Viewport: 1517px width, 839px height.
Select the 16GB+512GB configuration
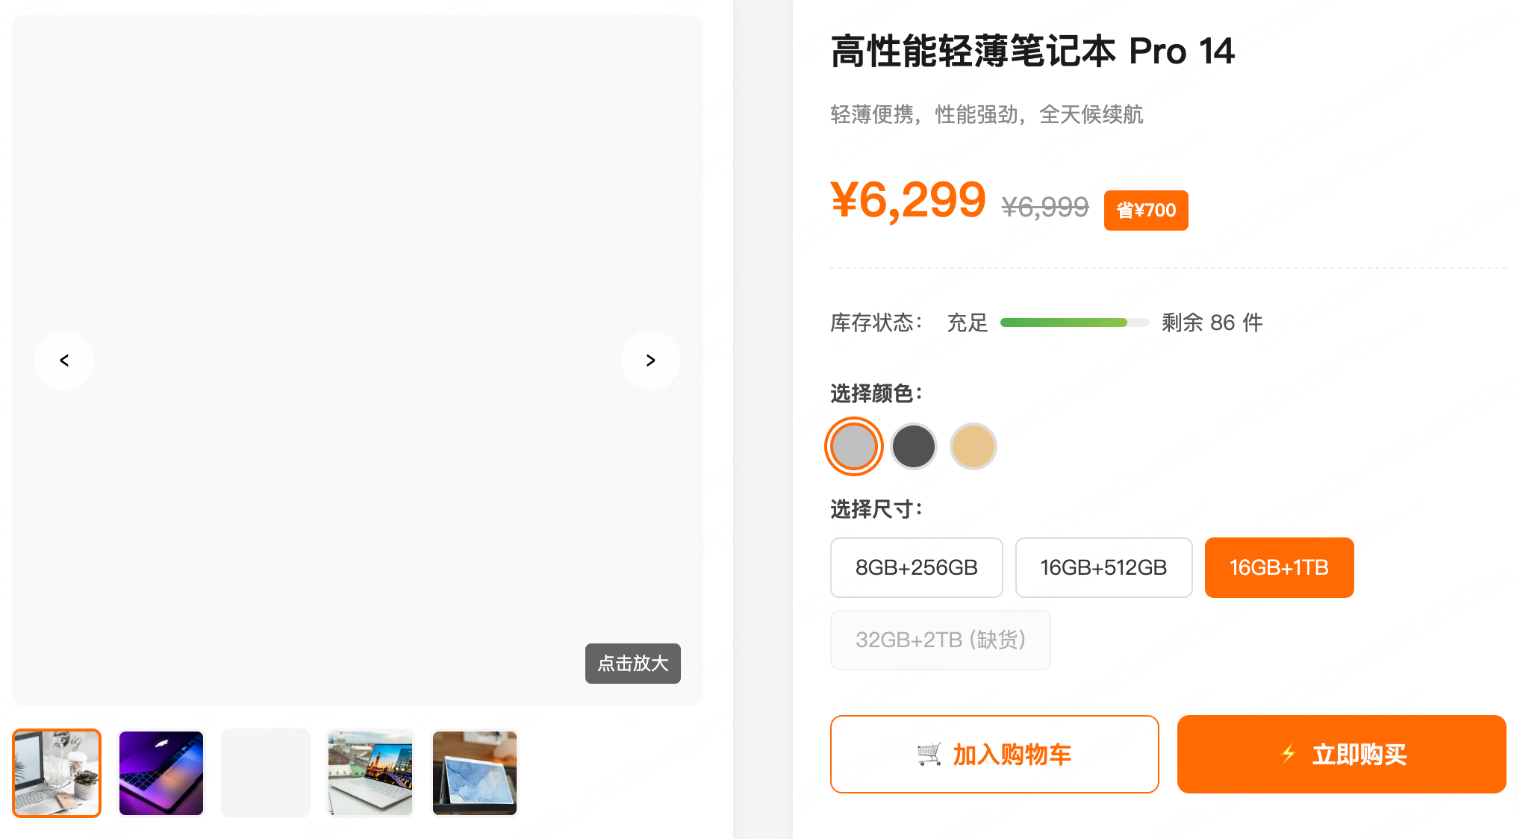(x=1103, y=567)
